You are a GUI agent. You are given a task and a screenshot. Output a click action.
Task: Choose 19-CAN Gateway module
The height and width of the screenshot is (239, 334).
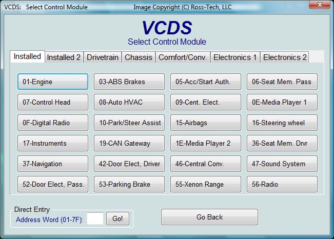click(x=129, y=143)
